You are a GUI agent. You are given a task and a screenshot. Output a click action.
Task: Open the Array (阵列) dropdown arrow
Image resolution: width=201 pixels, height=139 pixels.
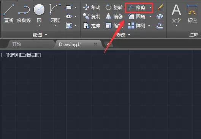point(149,25)
